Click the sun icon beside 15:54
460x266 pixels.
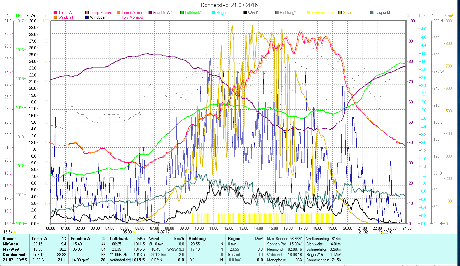tap(15, 232)
